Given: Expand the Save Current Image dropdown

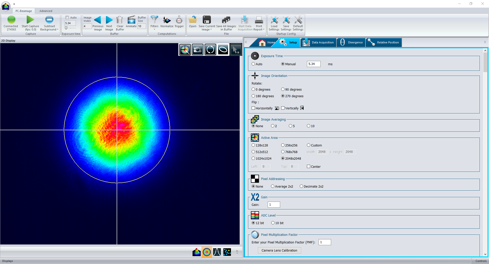Looking at the screenshot, I should (211, 29).
